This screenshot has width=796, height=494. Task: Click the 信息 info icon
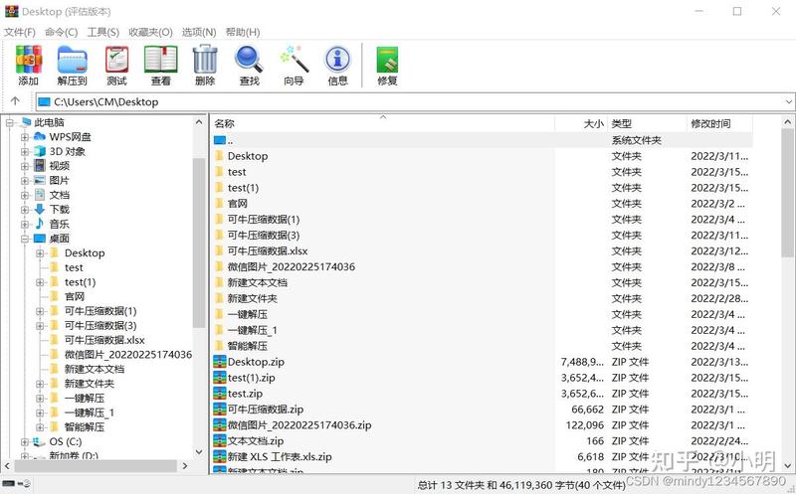click(x=337, y=60)
